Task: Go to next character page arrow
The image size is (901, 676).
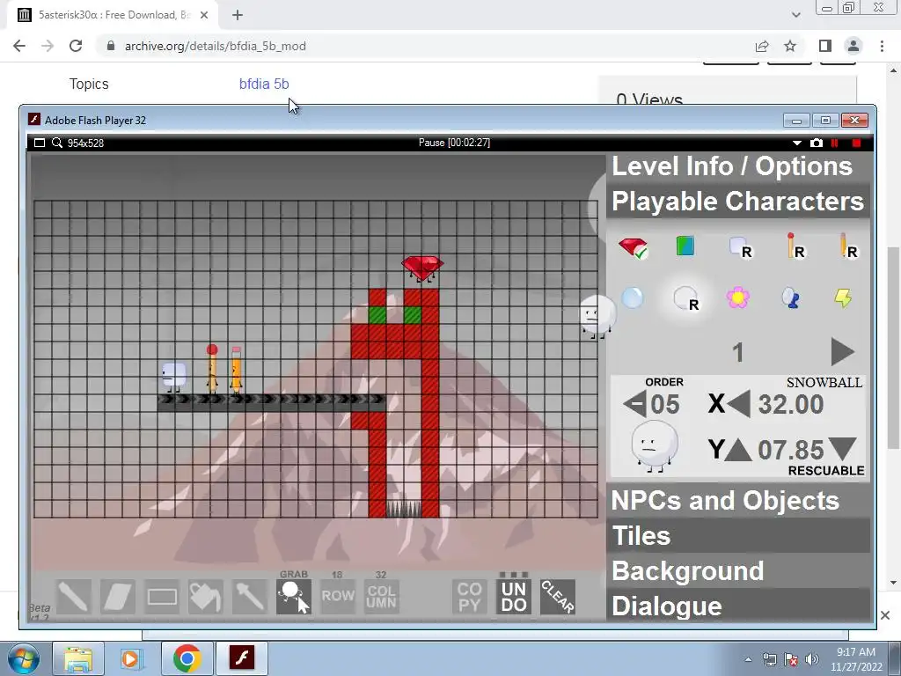Action: 842,352
